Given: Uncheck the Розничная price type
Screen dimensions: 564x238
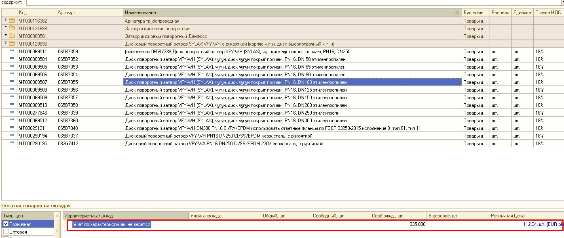Looking at the screenshot, I should pyautogui.click(x=6, y=224).
